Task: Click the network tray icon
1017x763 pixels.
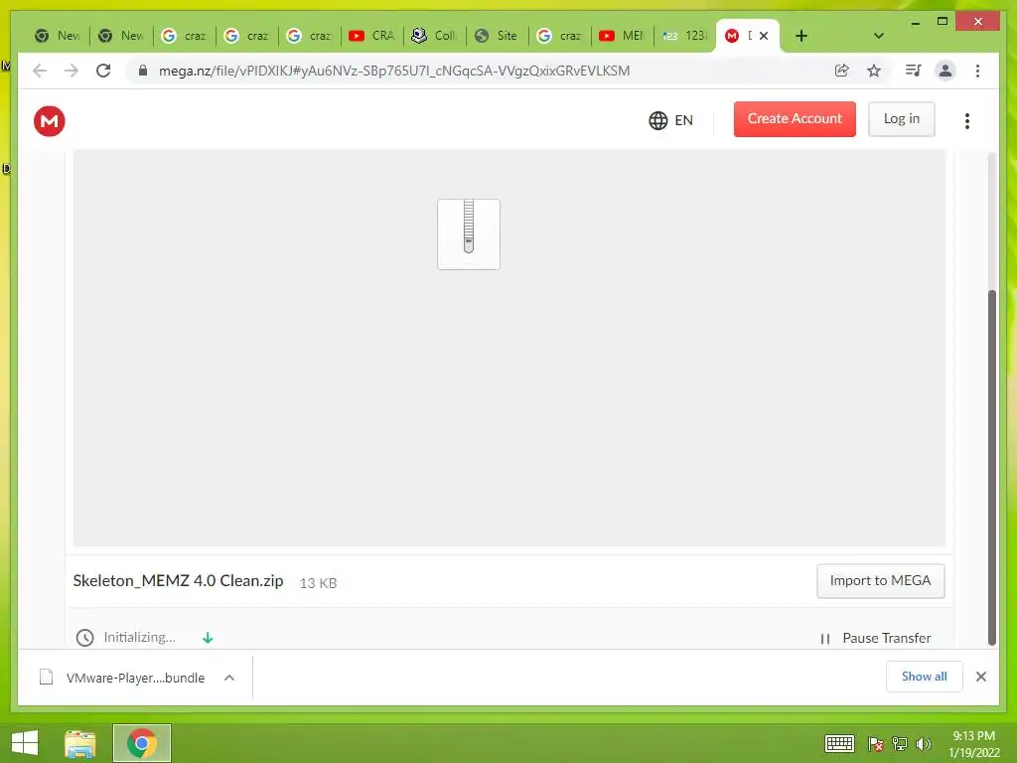Action: pyautogui.click(x=900, y=744)
